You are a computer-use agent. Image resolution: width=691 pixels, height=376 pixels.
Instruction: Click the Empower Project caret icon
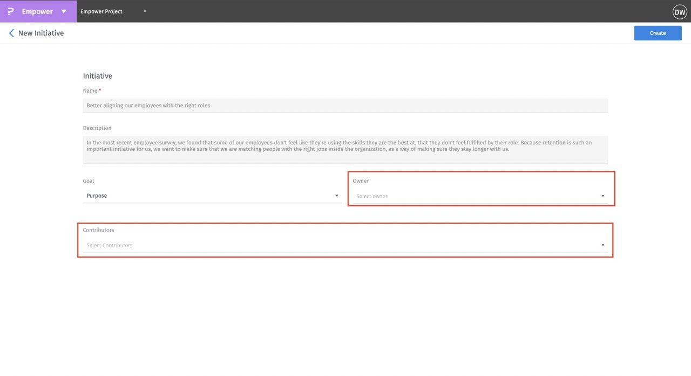[144, 11]
